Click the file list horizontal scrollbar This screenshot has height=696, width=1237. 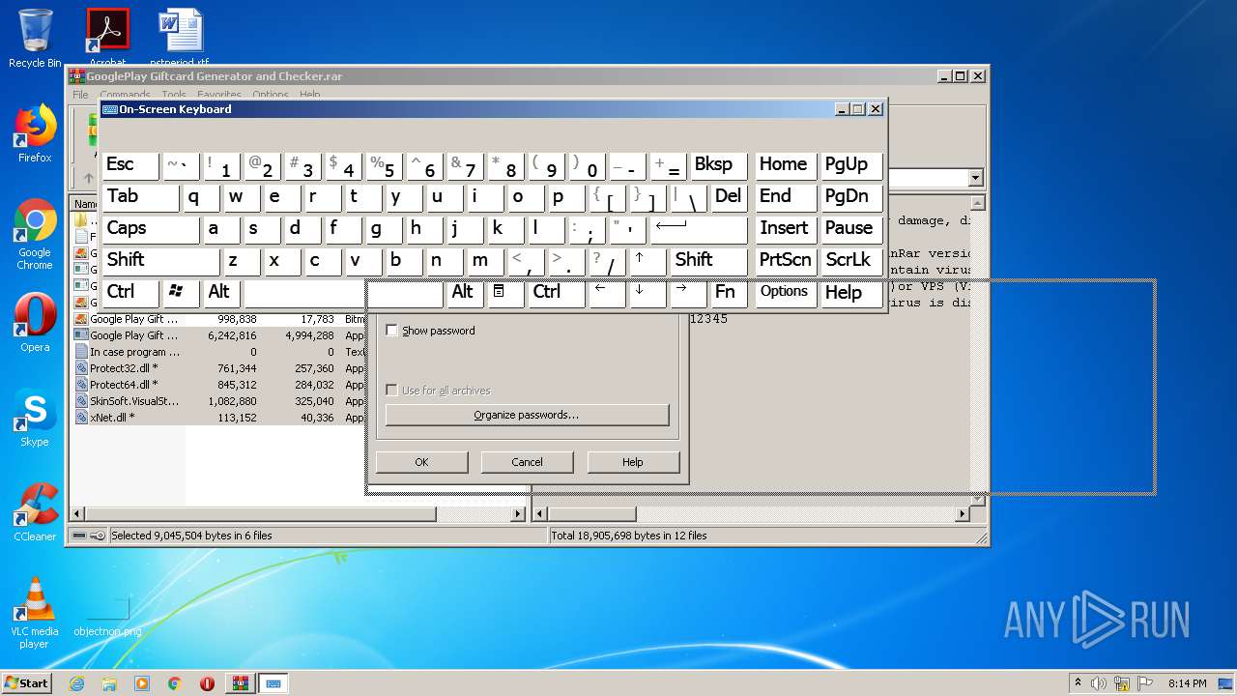pyautogui.click(x=299, y=514)
